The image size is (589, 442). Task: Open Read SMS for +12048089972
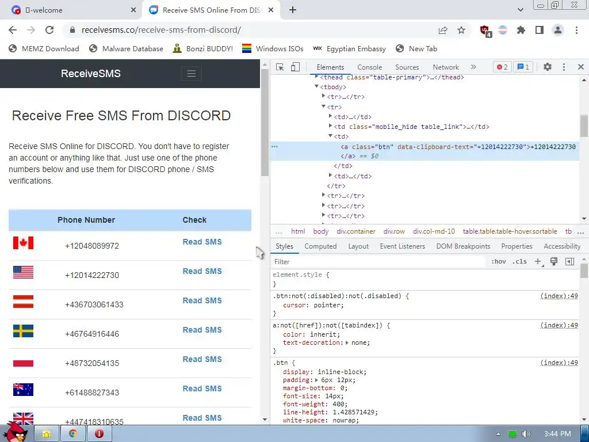(202, 242)
